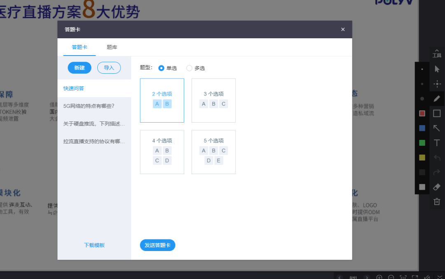
Task: Select the 多选 radio button
Action: tap(190, 68)
